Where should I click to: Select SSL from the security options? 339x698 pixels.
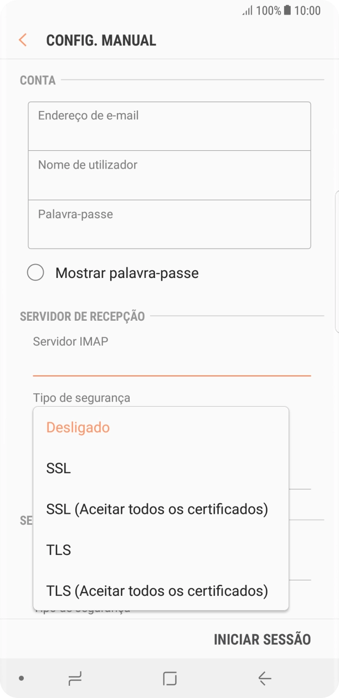(x=58, y=468)
